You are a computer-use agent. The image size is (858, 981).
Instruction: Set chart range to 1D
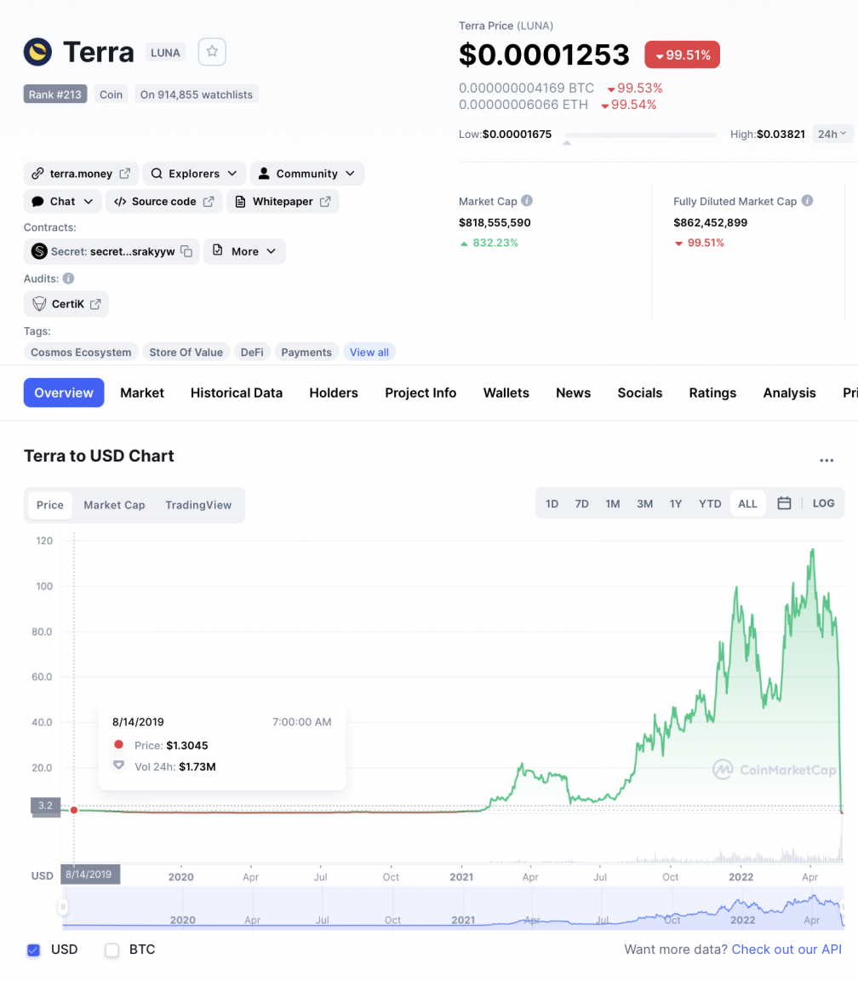pyautogui.click(x=552, y=503)
